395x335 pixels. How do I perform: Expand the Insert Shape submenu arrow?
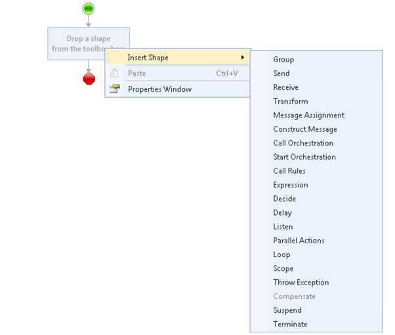point(243,58)
